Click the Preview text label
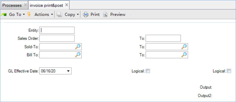The height and width of the screenshot is (102, 236). (118, 15)
